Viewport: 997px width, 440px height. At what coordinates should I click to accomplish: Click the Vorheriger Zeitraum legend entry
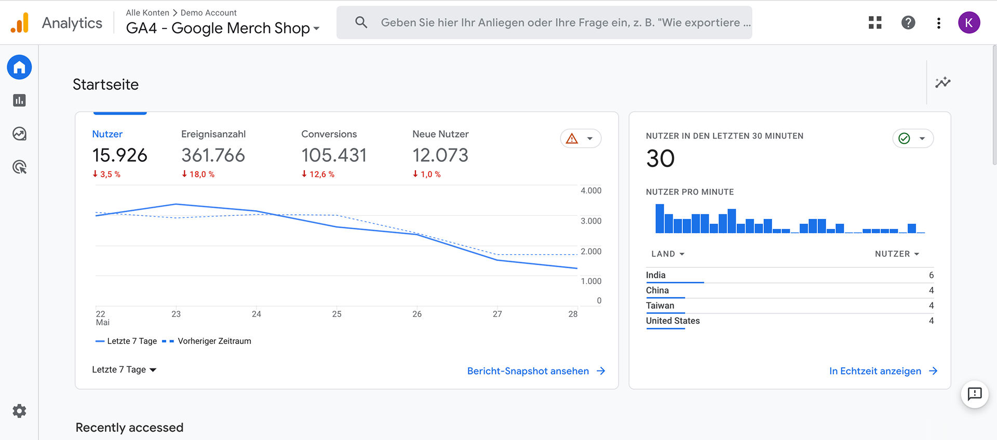point(207,341)
